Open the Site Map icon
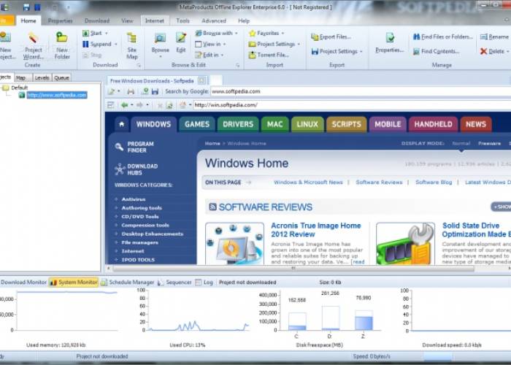511x365 pixels. tap(131, 45)
